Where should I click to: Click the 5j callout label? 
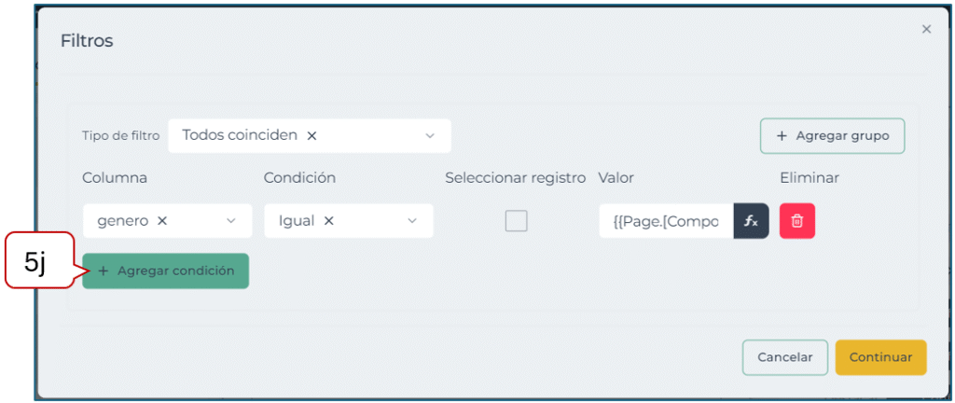35,263
